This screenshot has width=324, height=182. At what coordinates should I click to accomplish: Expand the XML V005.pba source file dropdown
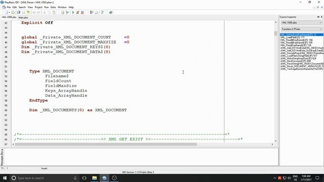[320, 23]
